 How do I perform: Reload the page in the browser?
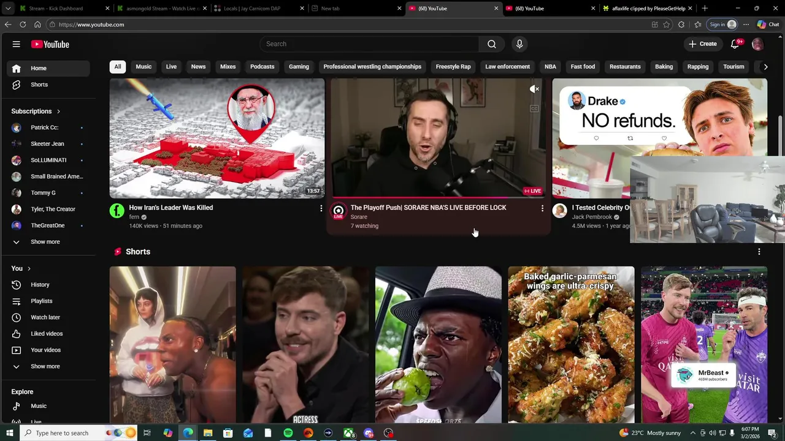pos(23,24)
